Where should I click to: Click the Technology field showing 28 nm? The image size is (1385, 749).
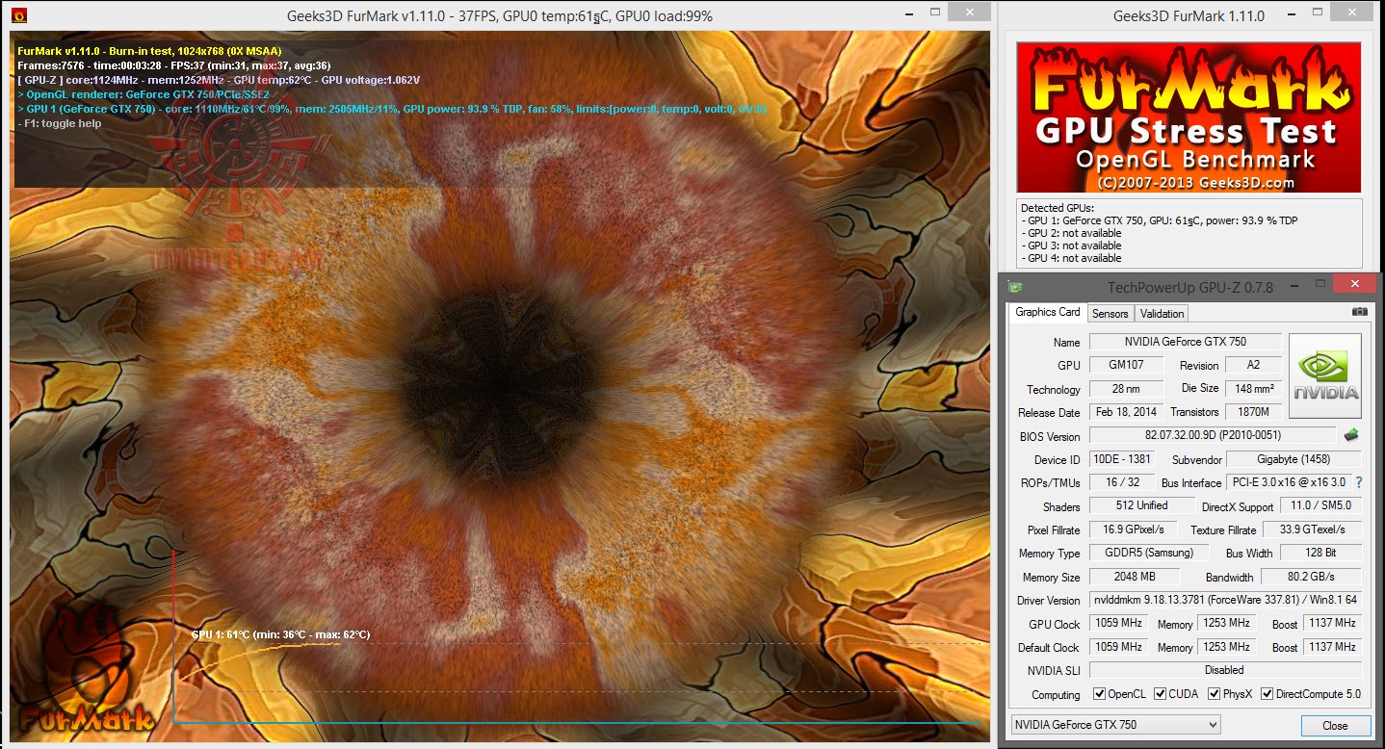point(1126,389)
